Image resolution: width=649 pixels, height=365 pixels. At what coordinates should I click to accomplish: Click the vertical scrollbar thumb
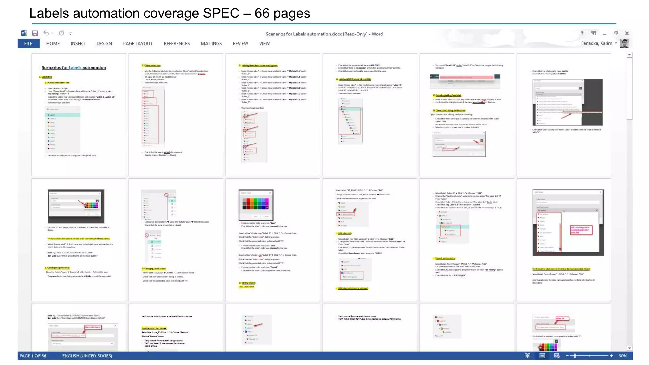click(x=629, y=89)
